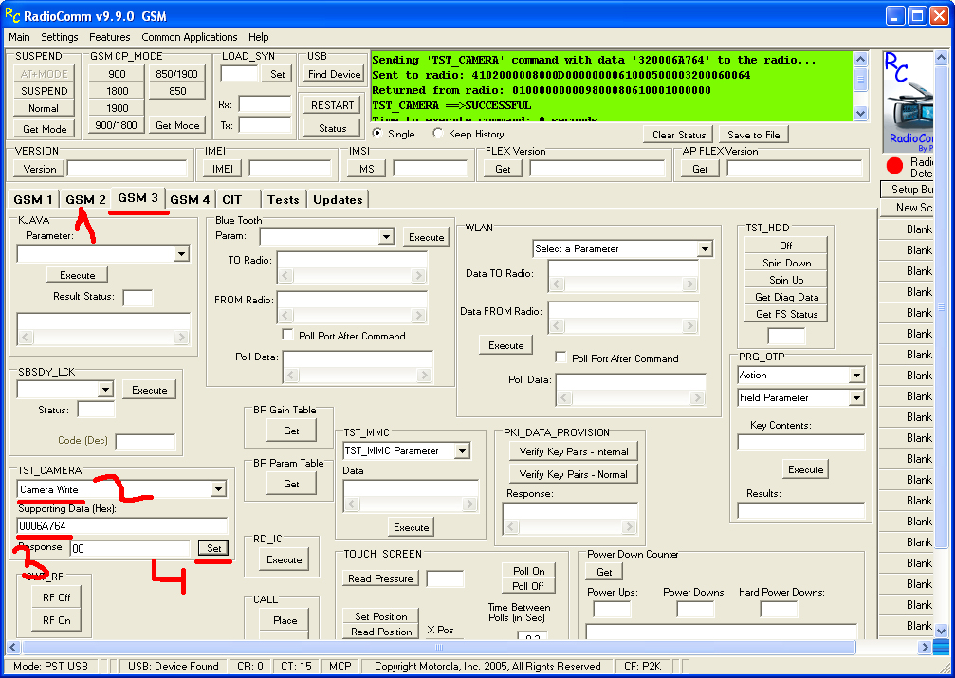Image resolution: width=955 pixels, height=678 pixels.
Task: Click Get Diag Data in TST_HDD
Action: [x=786, y=297]
